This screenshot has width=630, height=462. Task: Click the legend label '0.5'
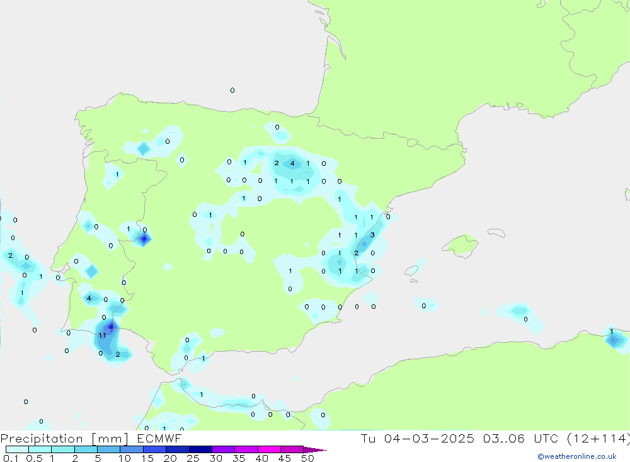point(34,458)
